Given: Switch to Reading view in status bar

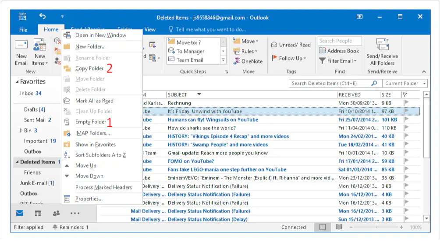Looking at the screenshot, I should click(339, 227).
